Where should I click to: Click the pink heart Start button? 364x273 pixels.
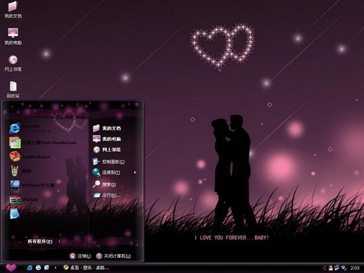pos(11,268)
